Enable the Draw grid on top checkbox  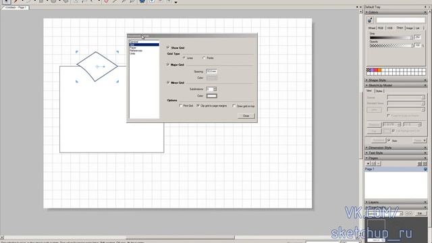[x=234, y=106]
